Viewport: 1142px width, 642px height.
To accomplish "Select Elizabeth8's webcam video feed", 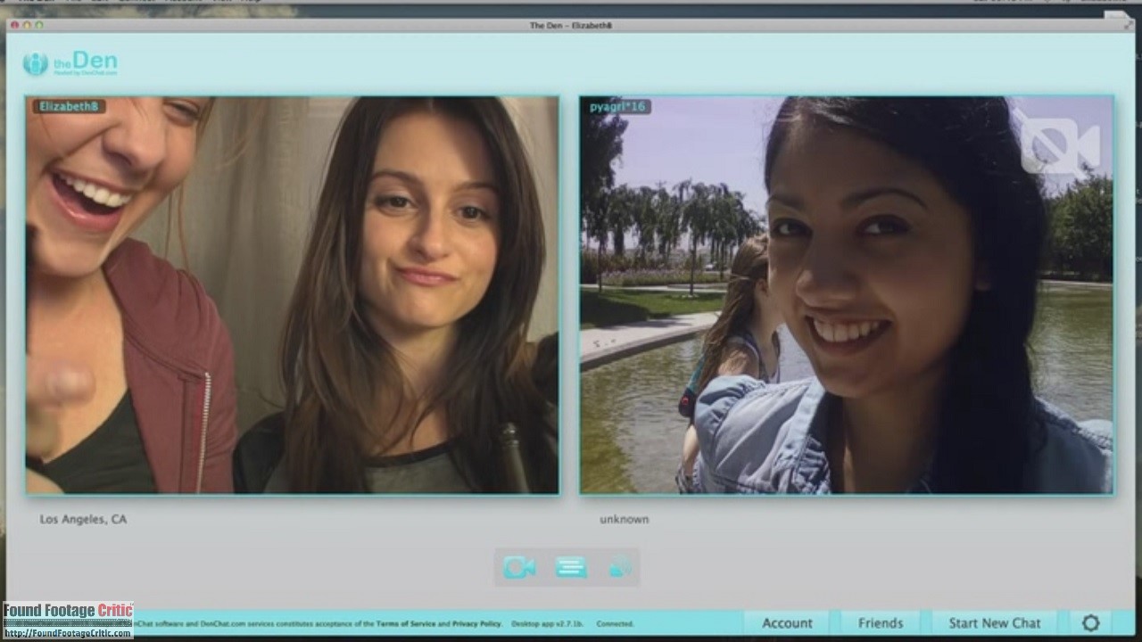I will (x=293, y=295).
